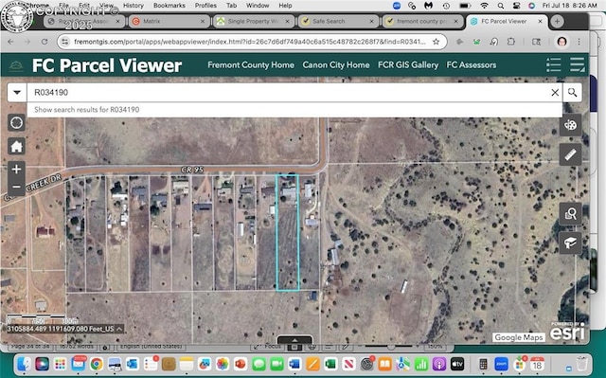Open Microsoft Word from the Dock

coord(294,364)
